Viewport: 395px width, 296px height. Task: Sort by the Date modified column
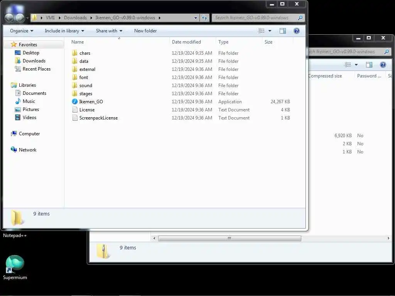point(193,42)
